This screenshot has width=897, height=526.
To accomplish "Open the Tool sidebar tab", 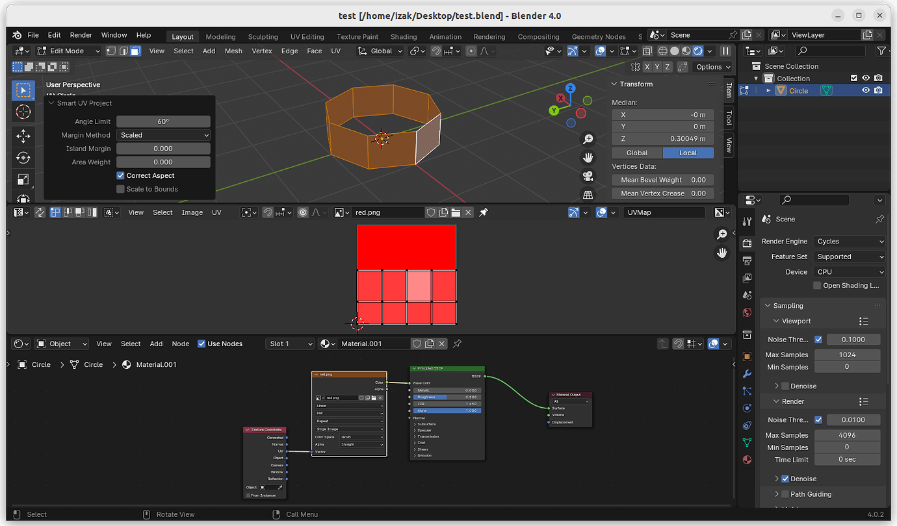I will point(729,118).
